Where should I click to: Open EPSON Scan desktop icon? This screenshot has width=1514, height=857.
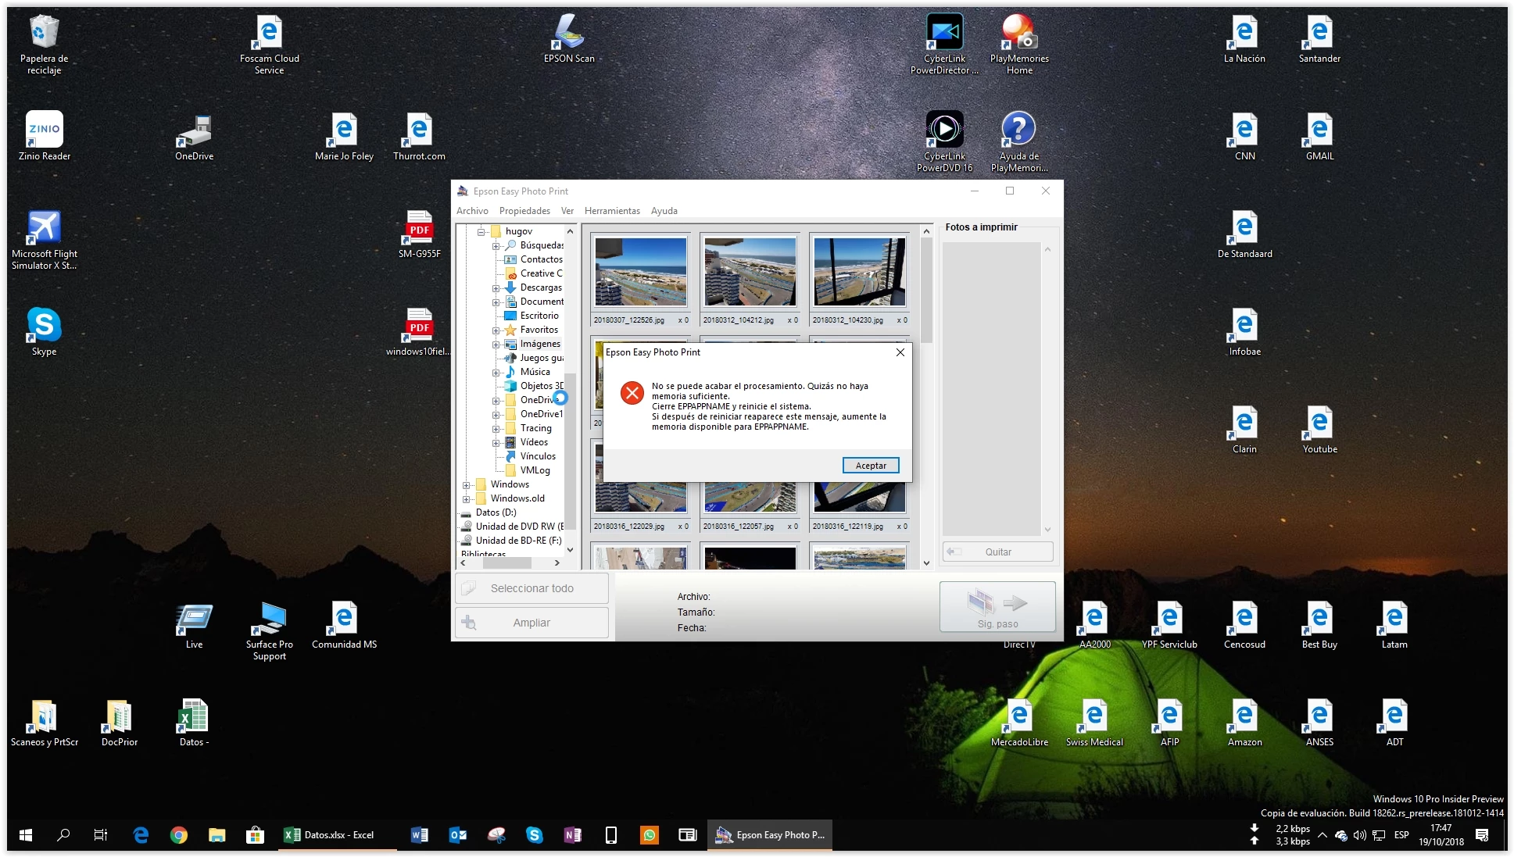[x=569, y=33]
